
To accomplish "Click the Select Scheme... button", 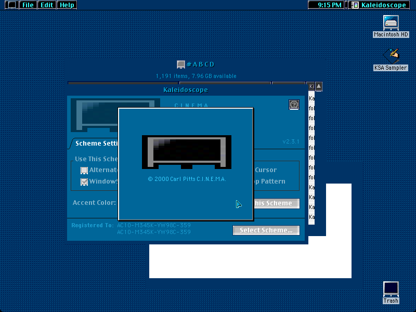I will click(266, 230).
